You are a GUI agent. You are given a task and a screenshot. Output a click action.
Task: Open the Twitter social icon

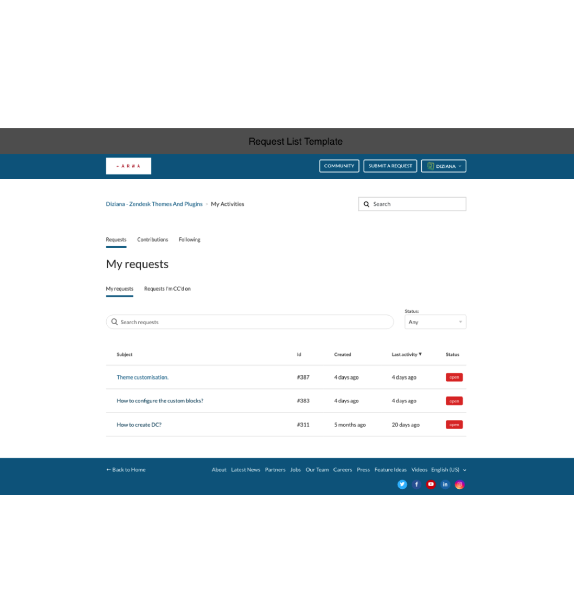[x=402, y=485]
